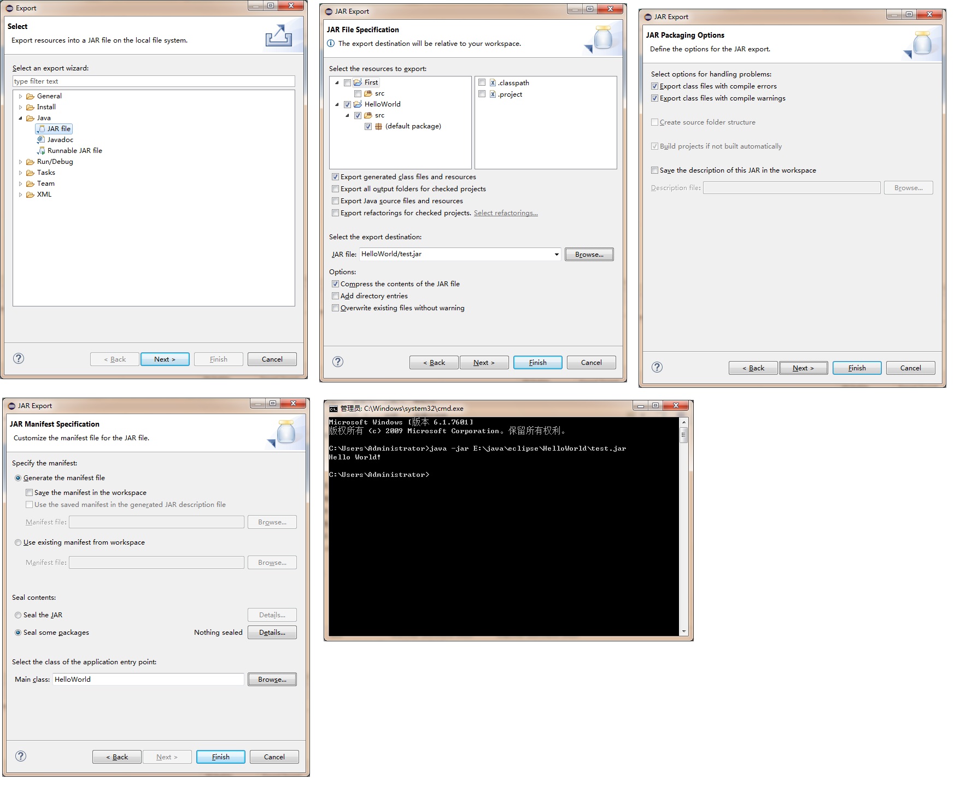The height and width of the screenshot is (791, 960).
Task: Open the JAR file destination dropdown
Action: coord(557,255)
